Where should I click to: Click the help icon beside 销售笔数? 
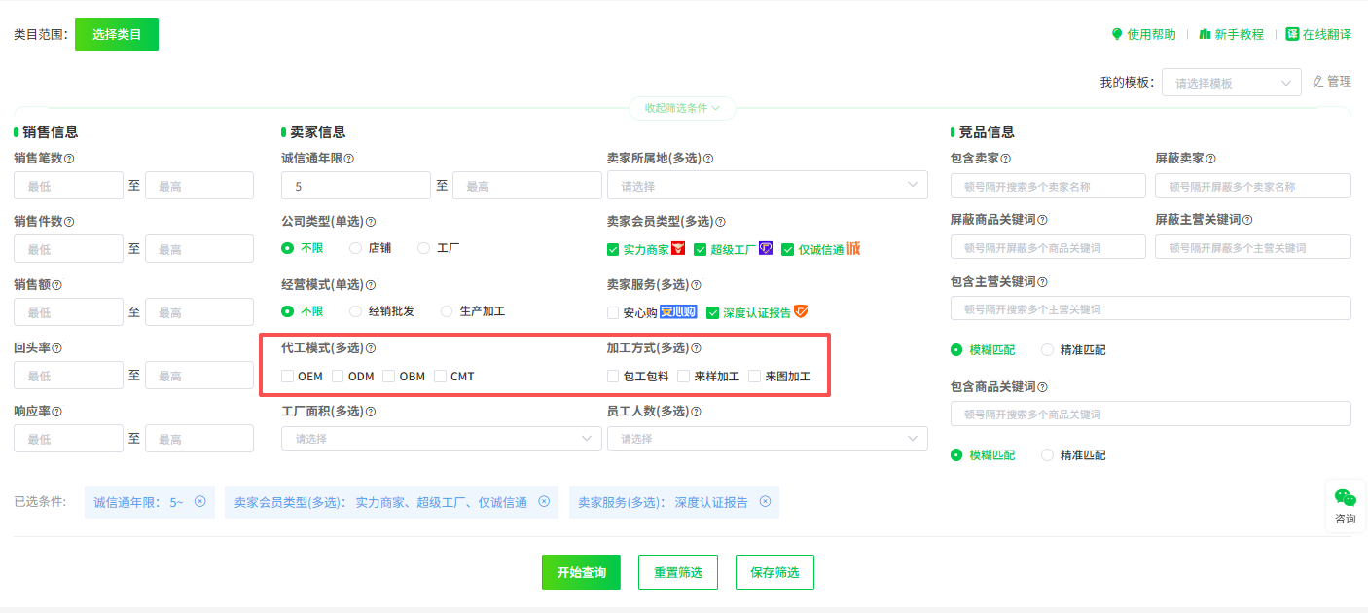point(69,159)
